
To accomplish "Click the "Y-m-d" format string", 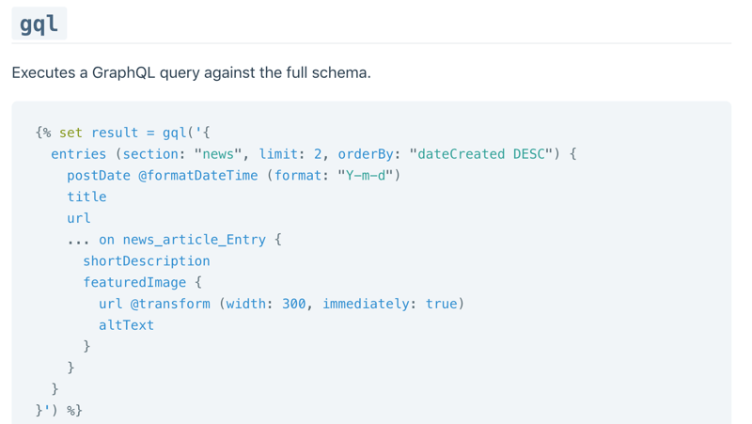I will pyautogui.click(x=366, y=176).
